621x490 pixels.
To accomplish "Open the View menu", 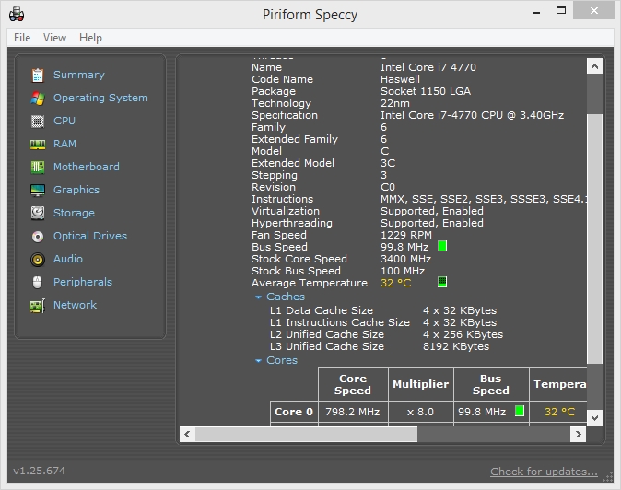I will 54,38.
